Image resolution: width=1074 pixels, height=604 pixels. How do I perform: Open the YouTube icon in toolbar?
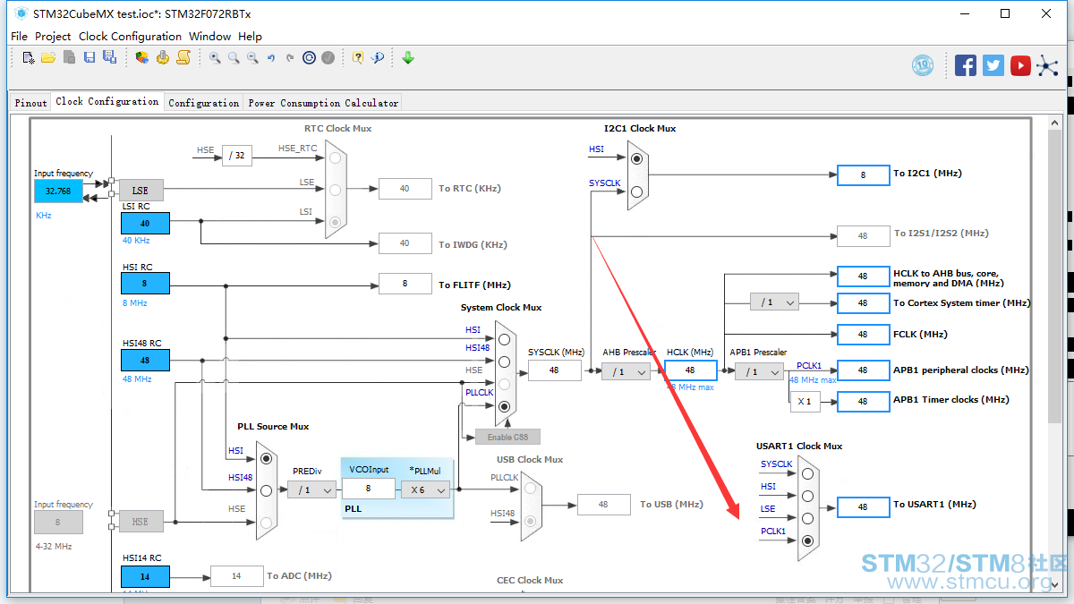(x=1020, y=65)
